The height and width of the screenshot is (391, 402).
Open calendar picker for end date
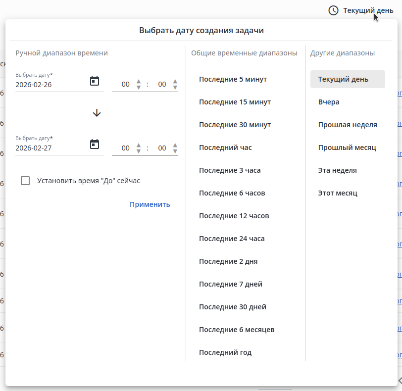point(95,144)
